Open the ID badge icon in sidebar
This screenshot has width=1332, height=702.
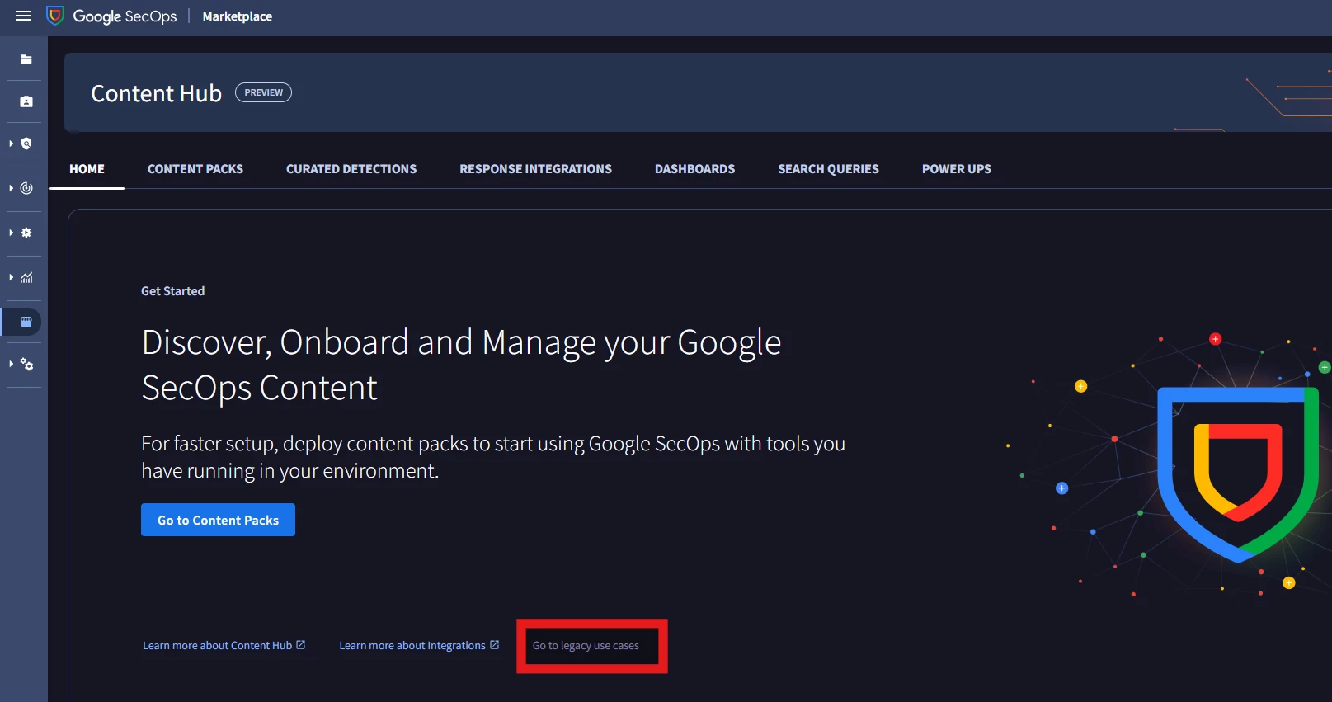tap(26, 101)
